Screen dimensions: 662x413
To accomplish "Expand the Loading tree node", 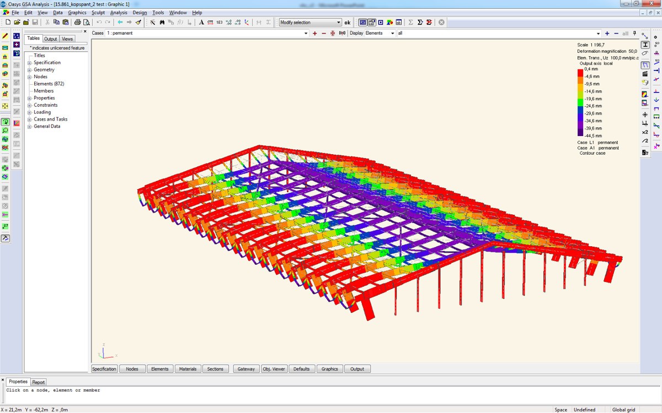I will coord(30,112).
